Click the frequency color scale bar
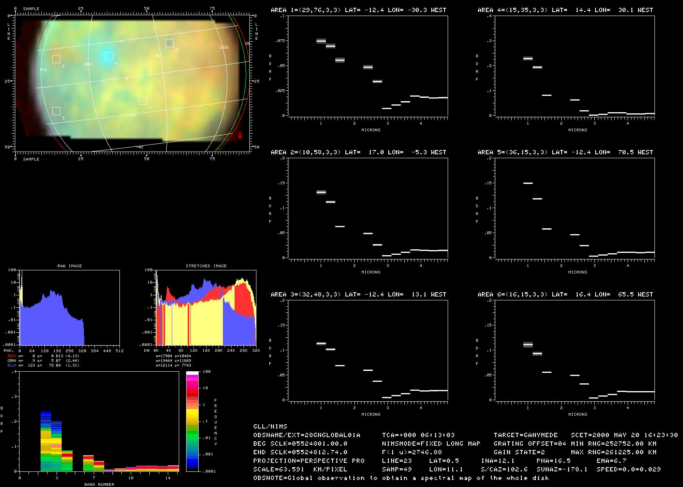The image size is (683, 487). (x=192, y=421)
